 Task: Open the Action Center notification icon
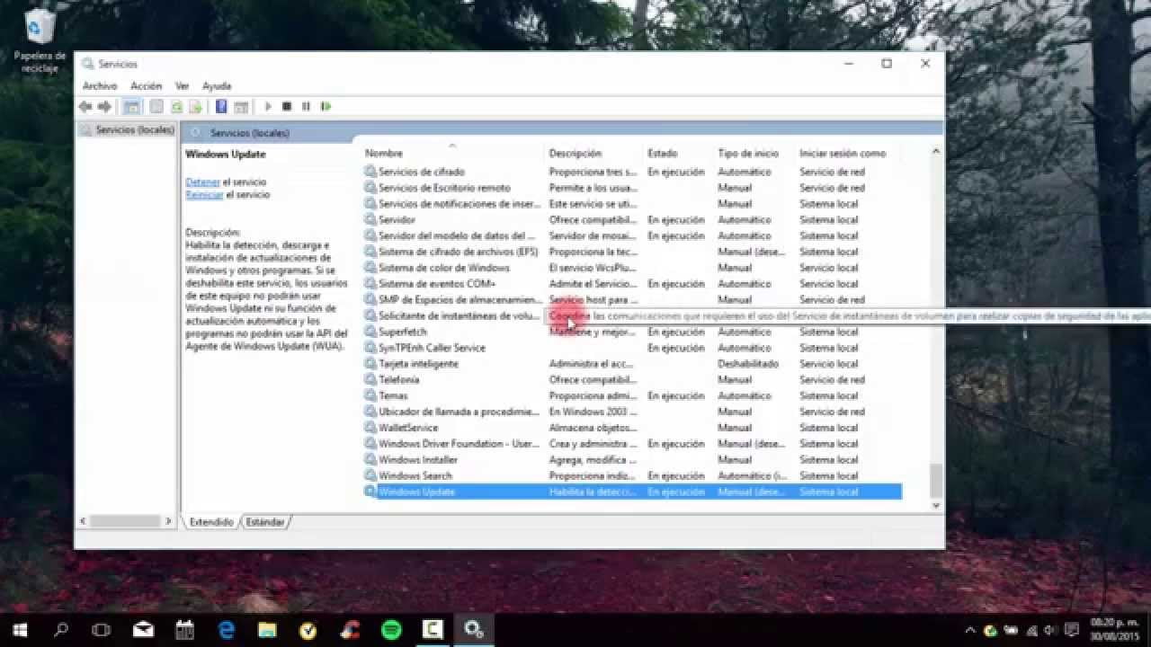click(x=1072, y=630)
